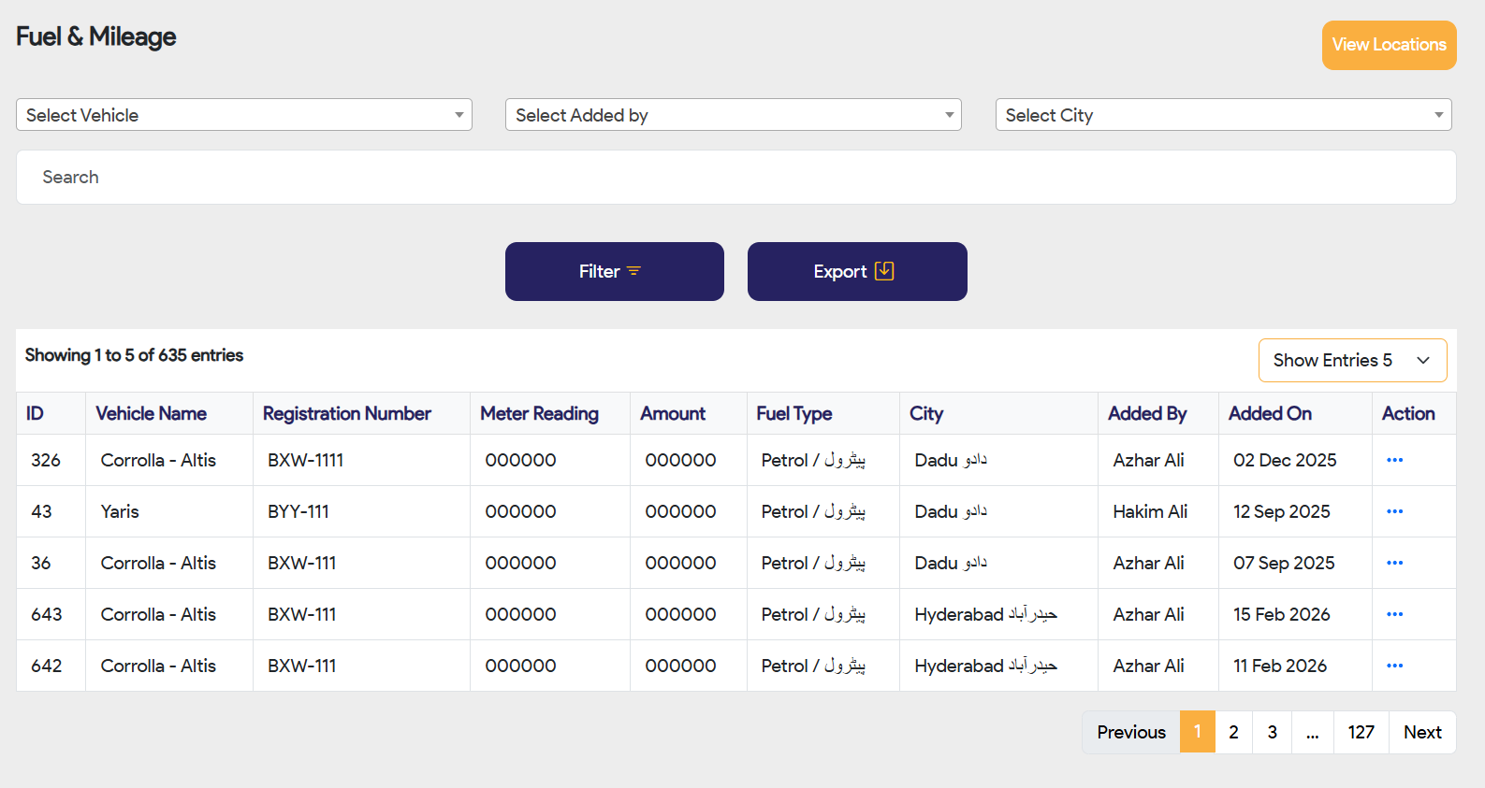
Task: Click the View Locations button
Action: 1389,45
